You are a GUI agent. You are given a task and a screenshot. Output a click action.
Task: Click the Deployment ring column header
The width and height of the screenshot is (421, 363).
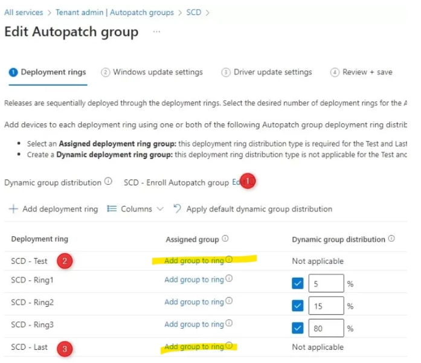pos(40,239)
